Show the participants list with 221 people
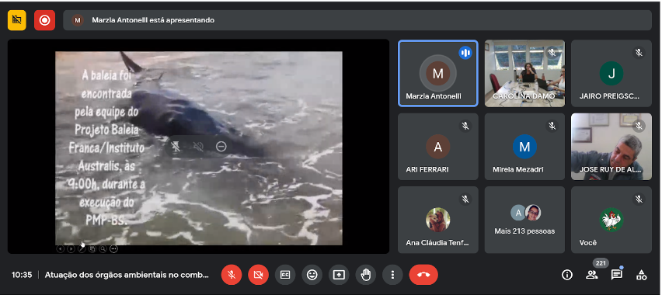Image resolution: width=662 pixels, height=295 pixels. pos(592,275)
